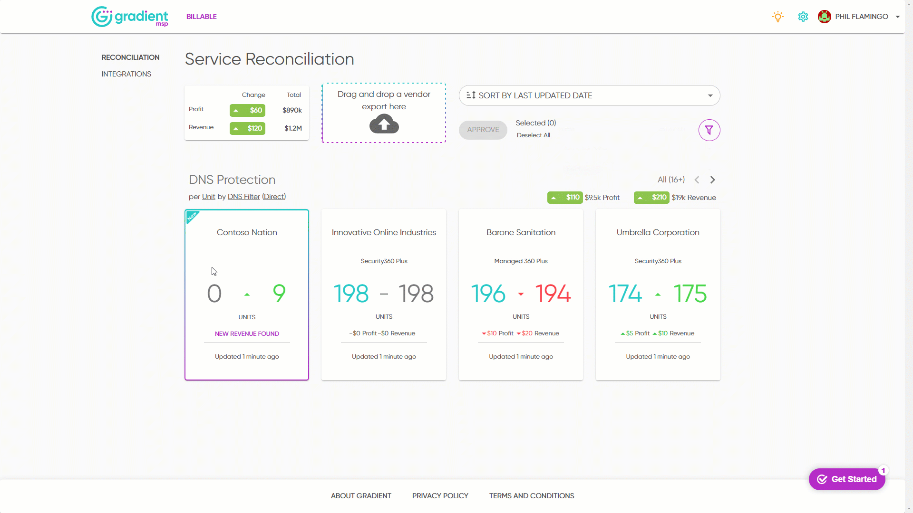This screenshot has height=513, width=913.
Task: Click New Revenue Found on Contoso Nation
Action: point(247,334)
